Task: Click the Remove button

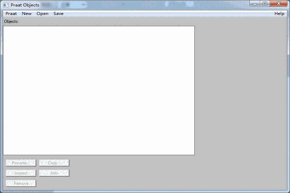Action: coord(21,183)
